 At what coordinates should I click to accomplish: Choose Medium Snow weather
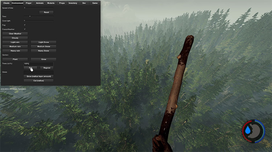coord(44,46)
